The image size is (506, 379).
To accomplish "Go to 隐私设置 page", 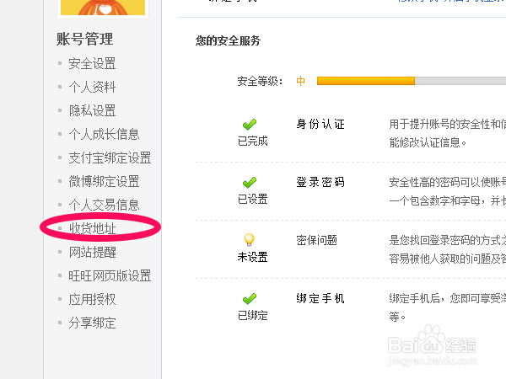I will (93, 111).
